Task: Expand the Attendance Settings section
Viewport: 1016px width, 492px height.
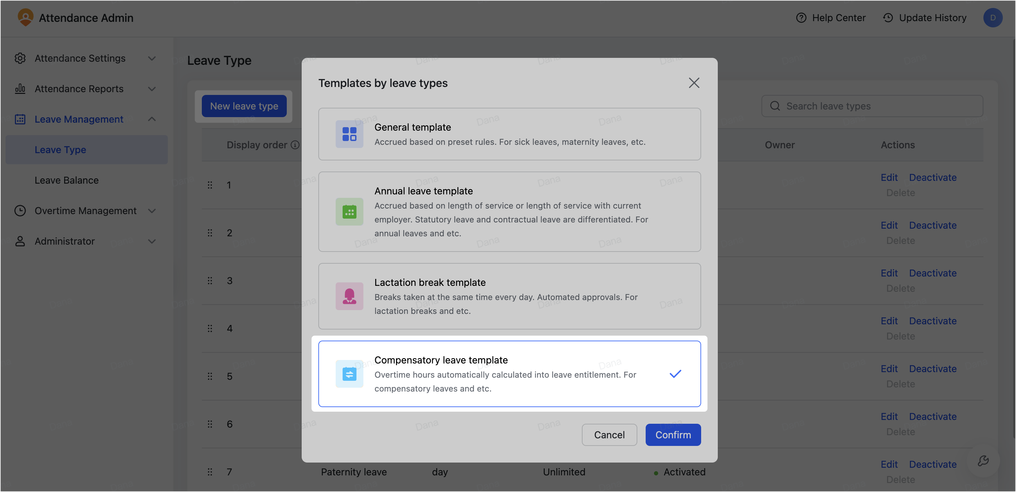Action: click(x=152, y=58)
